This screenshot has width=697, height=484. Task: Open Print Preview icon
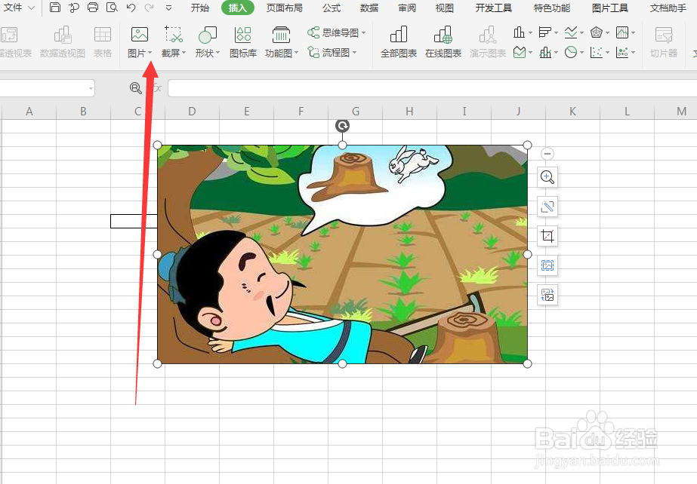point(112,7)
